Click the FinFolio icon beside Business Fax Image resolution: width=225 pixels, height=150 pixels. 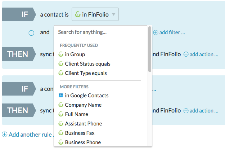(61, 133)
